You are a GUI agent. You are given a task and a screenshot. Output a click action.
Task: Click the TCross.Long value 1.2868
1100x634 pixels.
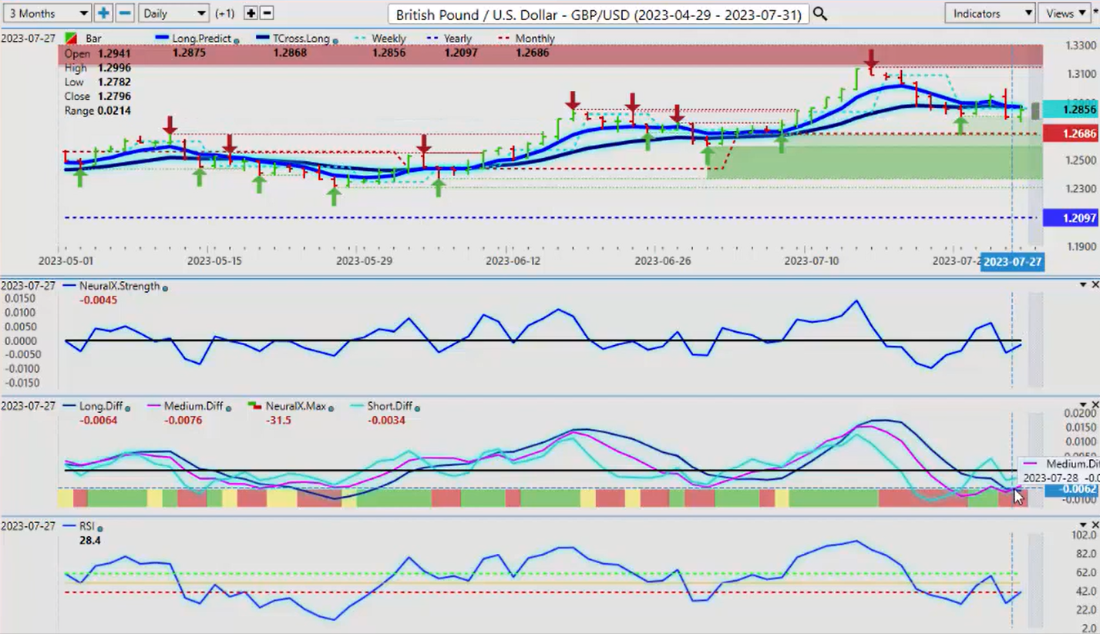coord(289,53)
